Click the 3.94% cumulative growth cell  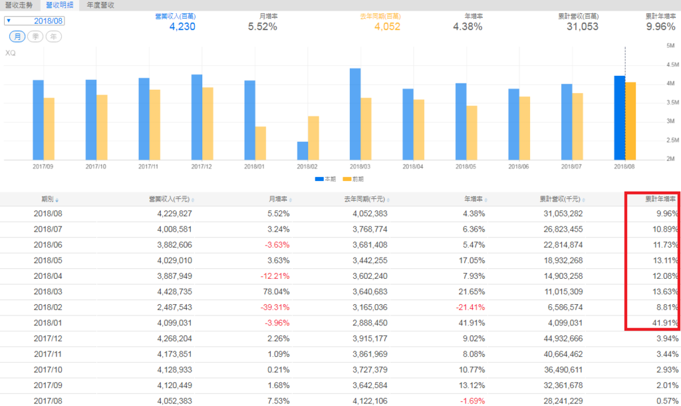point(667,339)
